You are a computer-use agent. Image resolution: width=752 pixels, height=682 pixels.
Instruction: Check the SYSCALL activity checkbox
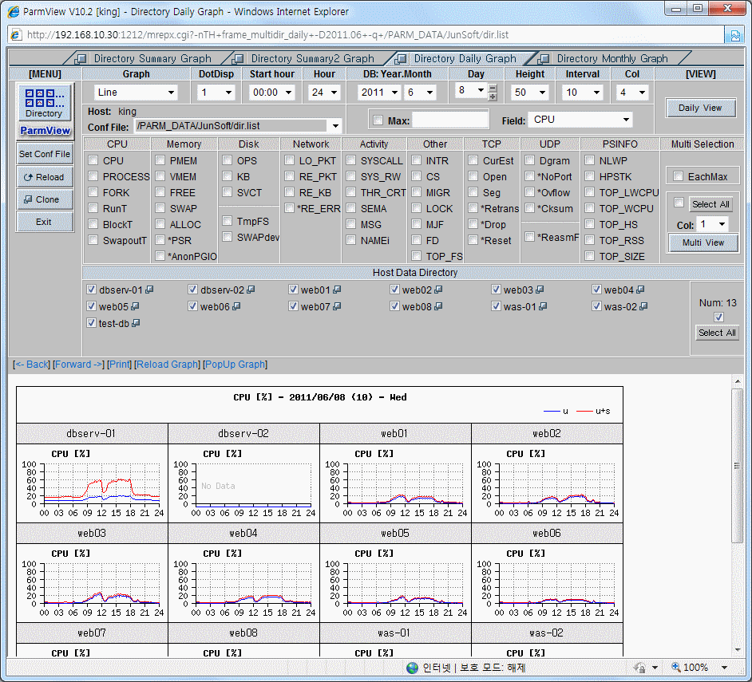click(351, 160)
